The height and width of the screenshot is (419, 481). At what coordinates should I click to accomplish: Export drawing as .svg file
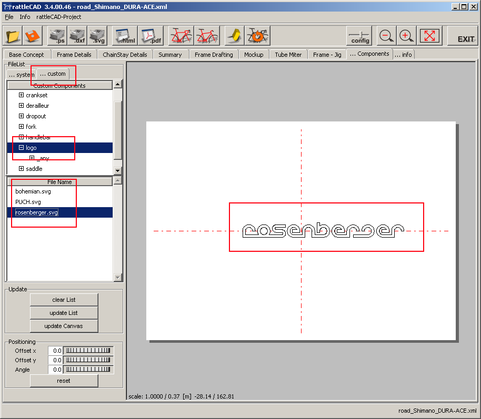pyautogui.click(x=97, y=36)
